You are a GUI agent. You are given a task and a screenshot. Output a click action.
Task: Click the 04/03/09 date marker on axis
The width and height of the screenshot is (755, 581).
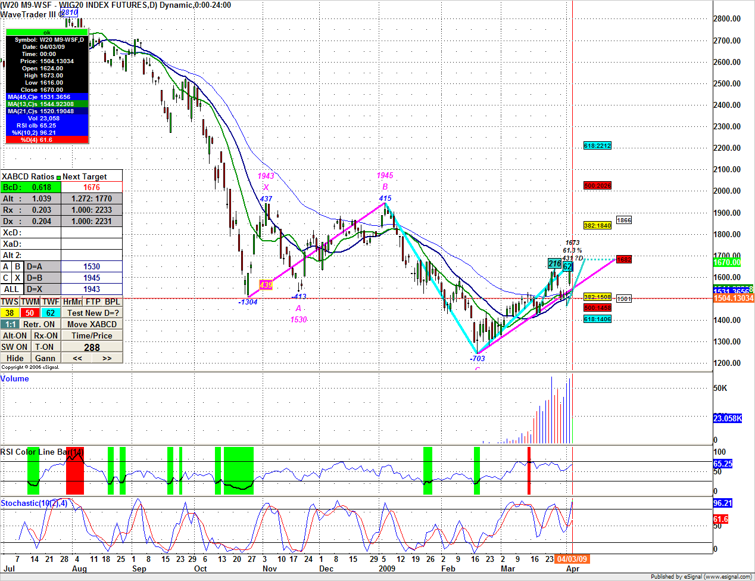coord(572,559)
